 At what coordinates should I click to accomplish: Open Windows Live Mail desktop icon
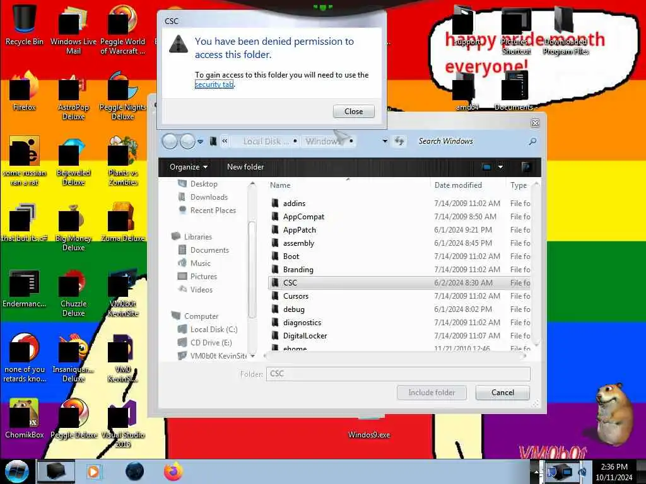point(73,29)
